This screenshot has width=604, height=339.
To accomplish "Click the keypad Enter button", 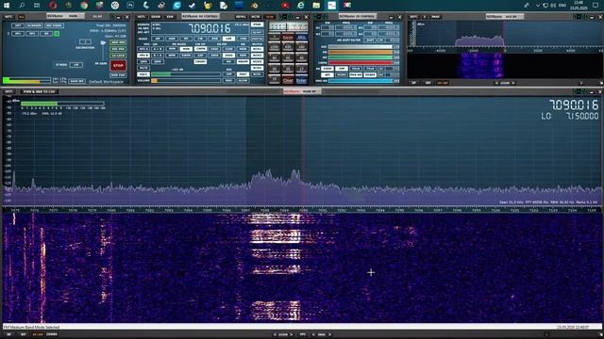I will pos(302,80).
